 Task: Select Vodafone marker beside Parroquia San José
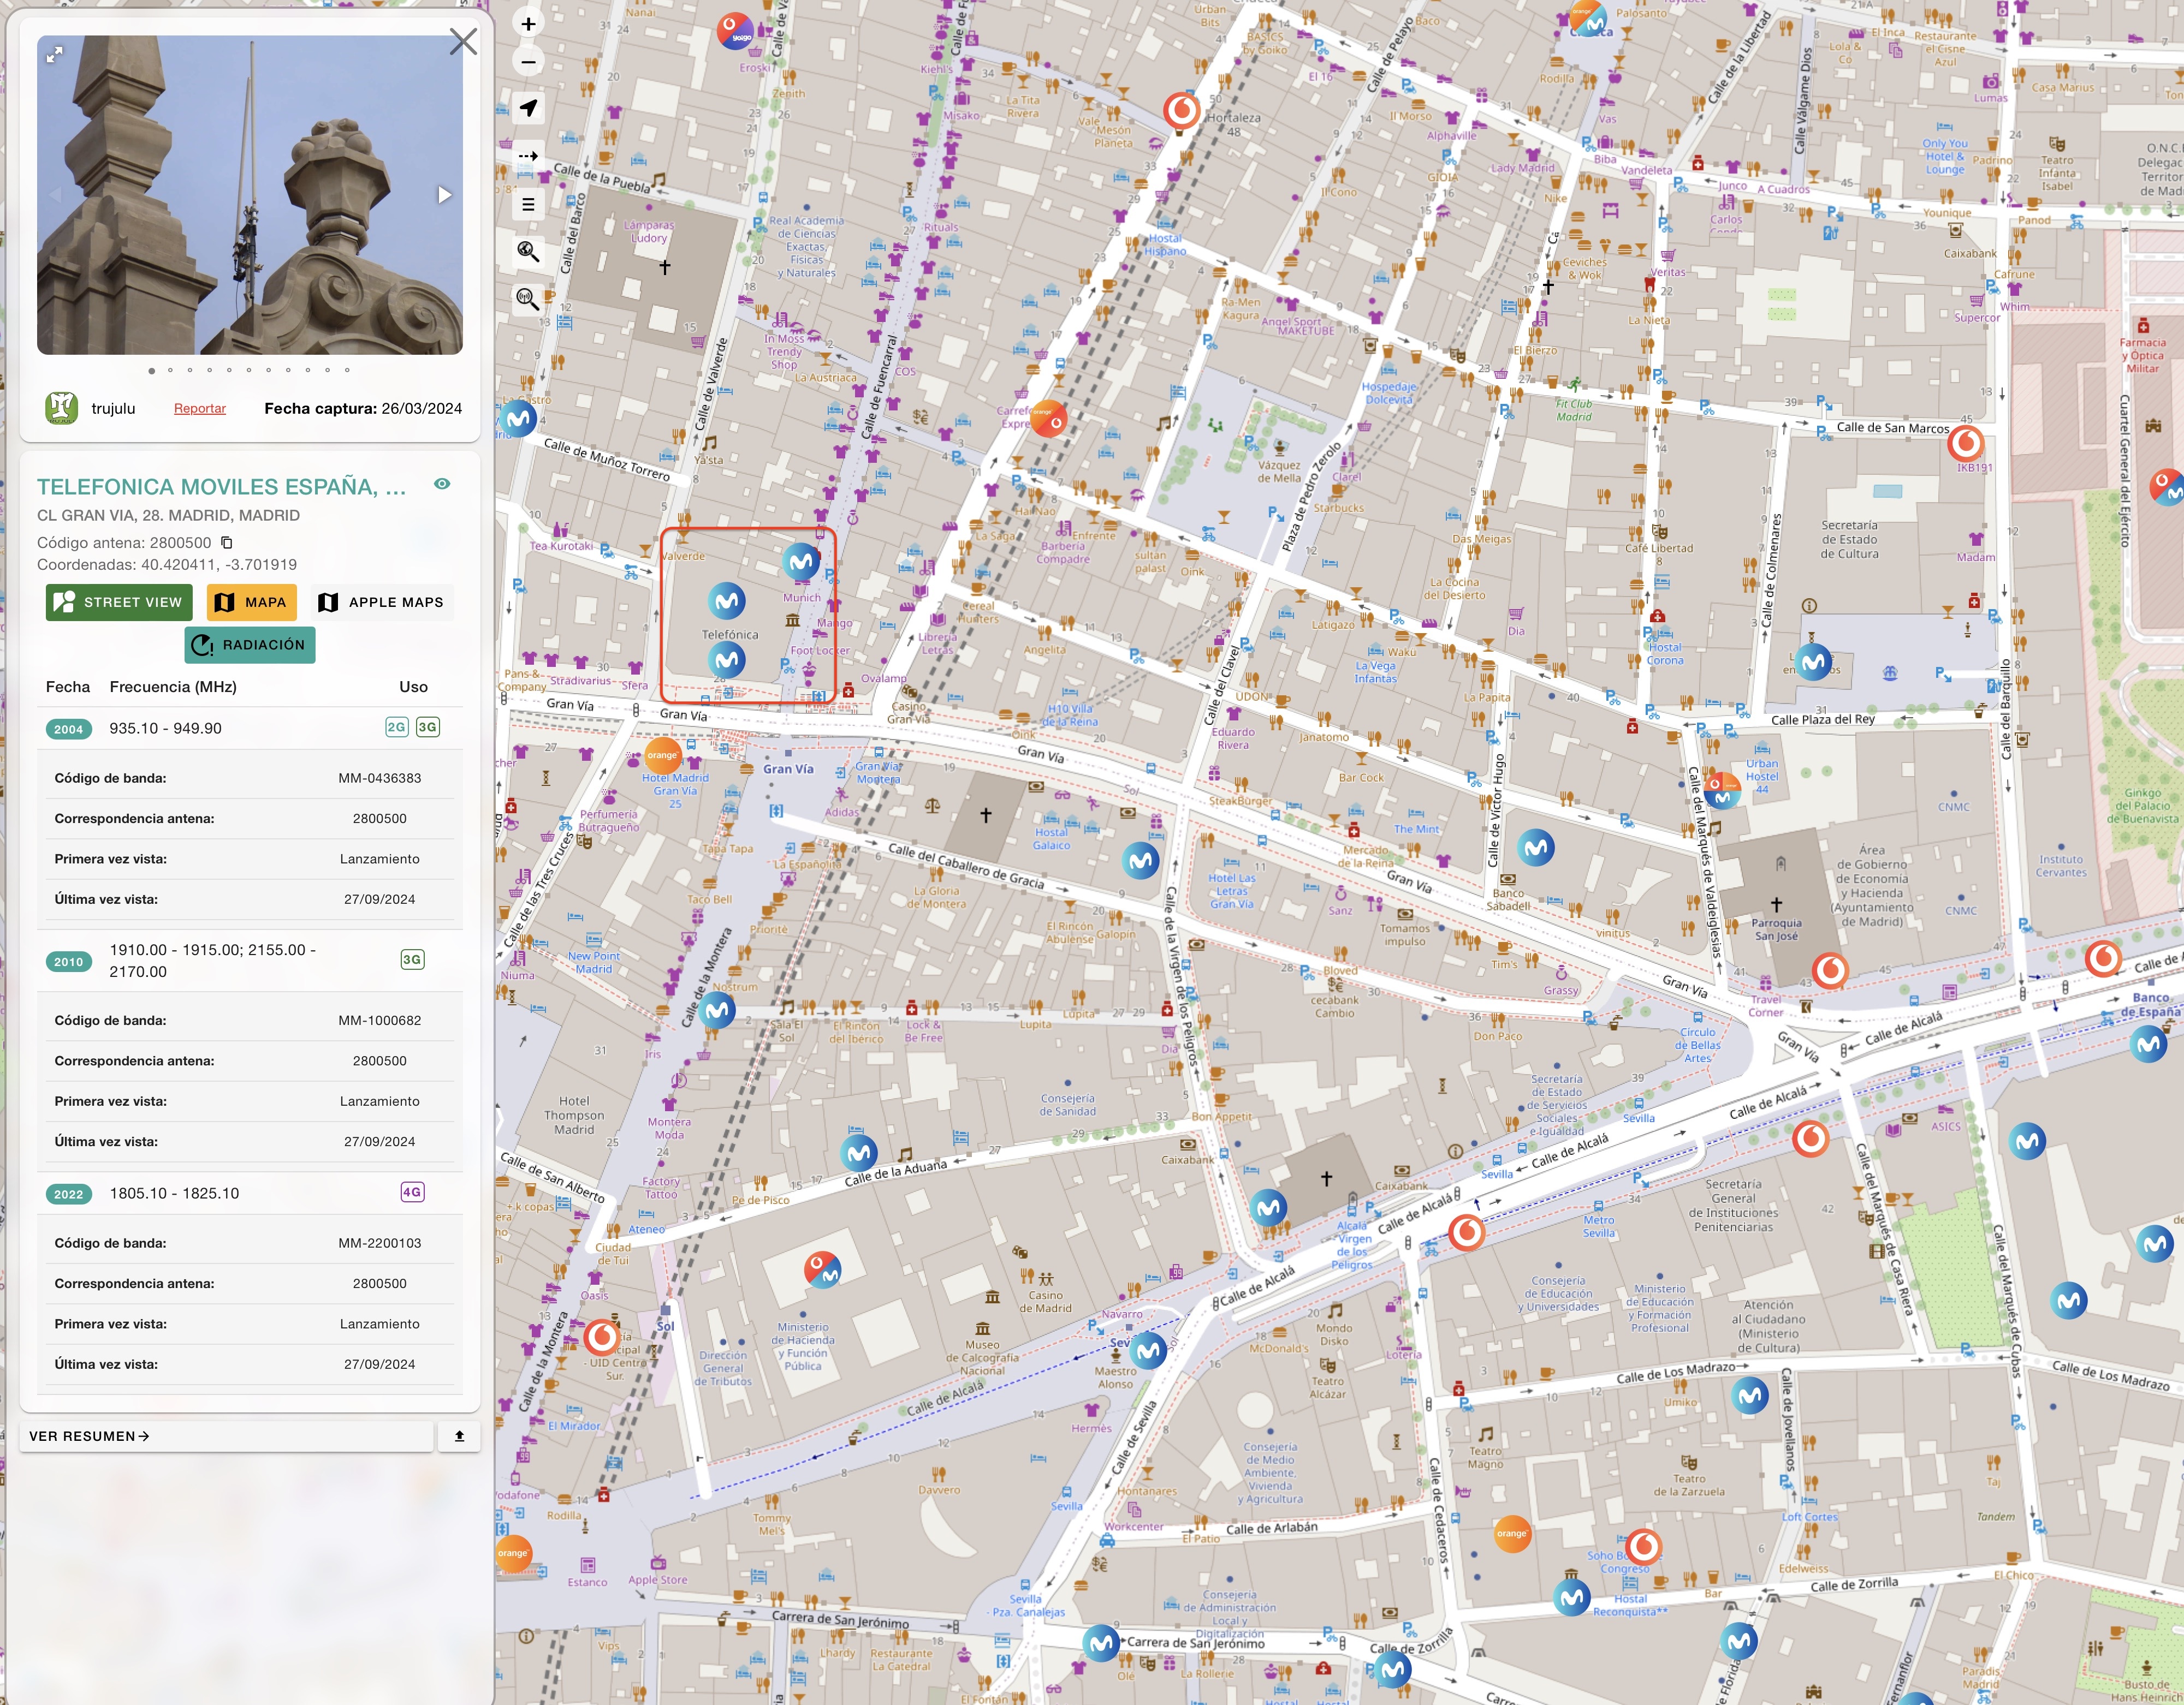1830,969
